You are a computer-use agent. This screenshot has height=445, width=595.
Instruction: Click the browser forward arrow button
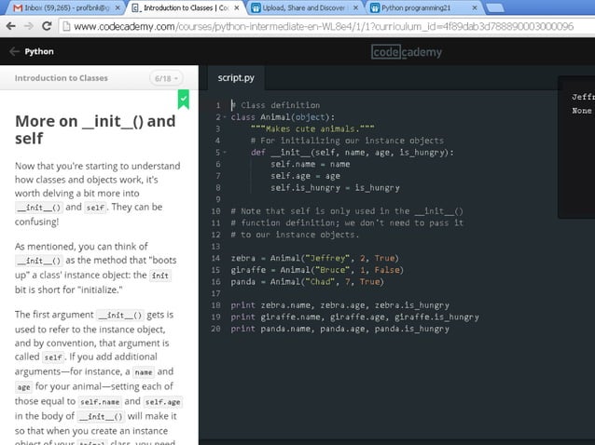(29, 26)
